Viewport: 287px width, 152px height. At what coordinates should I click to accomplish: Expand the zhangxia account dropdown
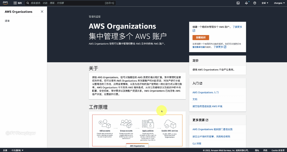point(279,3)
